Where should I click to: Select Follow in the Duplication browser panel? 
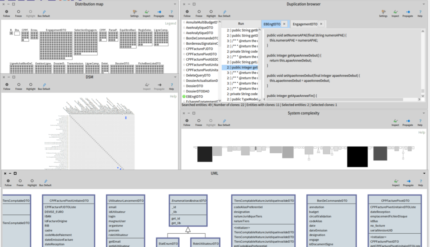(187, 13)
